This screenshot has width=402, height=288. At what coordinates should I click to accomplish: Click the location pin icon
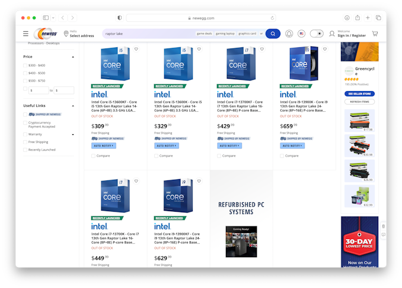coord(66,34)
